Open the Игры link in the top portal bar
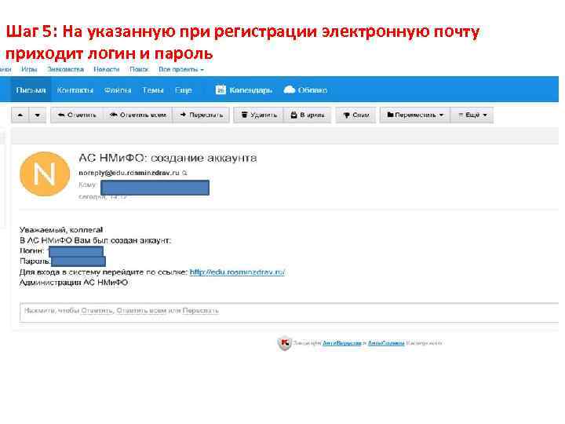565x424 pixels. pyautogui.click(x=29, y=69)
